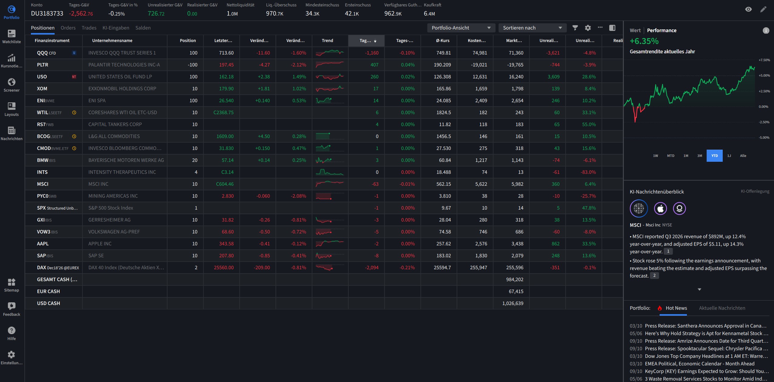Image resolution: width=774 pixels, height=382 pixels.
Task: Toggle the side panel layout icon
Action: 612,28
